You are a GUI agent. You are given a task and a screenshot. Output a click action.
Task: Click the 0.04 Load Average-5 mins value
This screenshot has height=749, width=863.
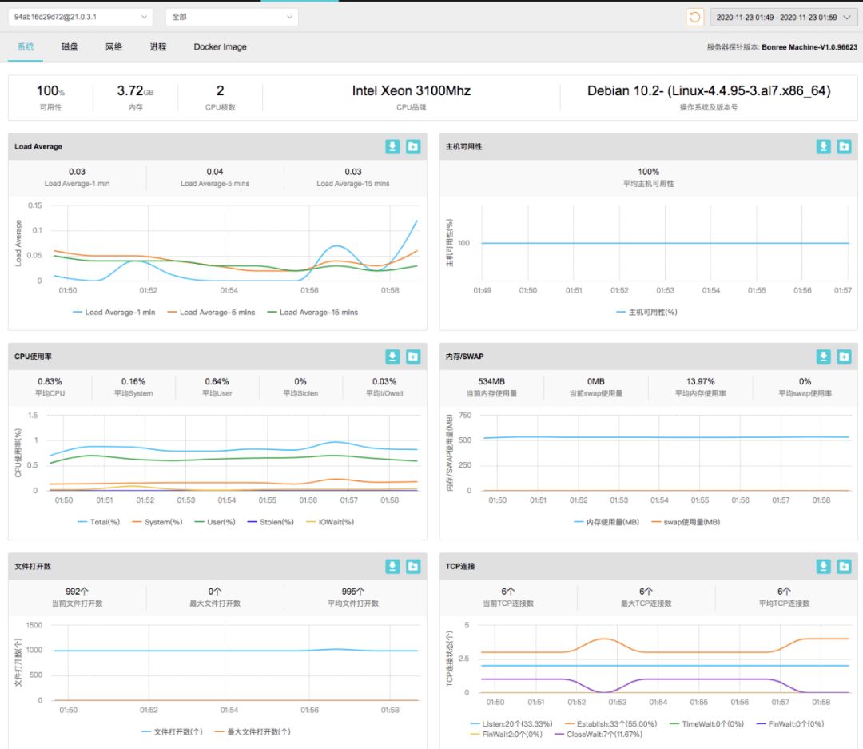pos(215,172)
